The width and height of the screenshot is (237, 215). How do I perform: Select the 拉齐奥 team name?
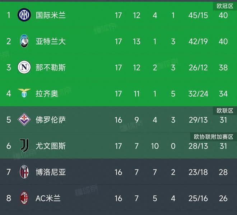tap(47, 94)
